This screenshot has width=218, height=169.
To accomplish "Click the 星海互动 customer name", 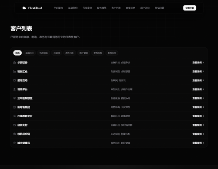I will tap(22, 80).
